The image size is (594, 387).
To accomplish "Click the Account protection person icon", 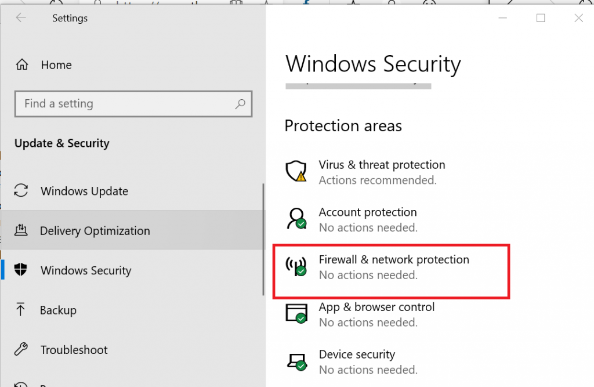I will 296,218.
